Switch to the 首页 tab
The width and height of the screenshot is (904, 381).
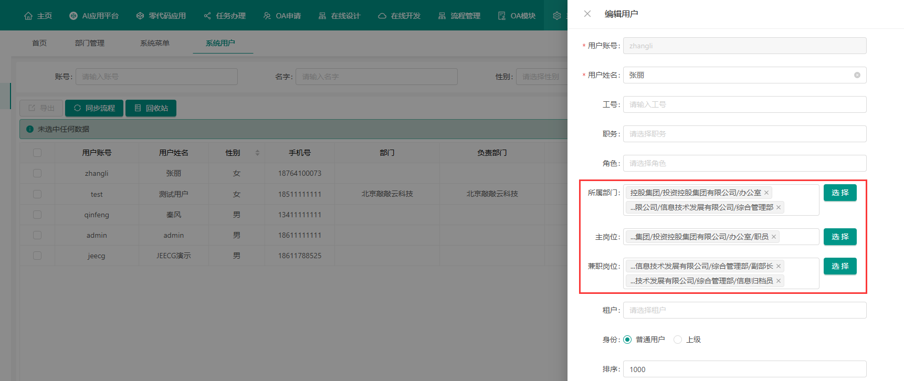[x=39, y=43]
